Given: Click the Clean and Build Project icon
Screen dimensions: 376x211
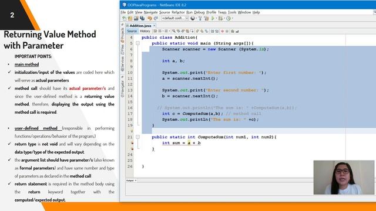Looking at the screenshot, I should [x=206, y=18].
